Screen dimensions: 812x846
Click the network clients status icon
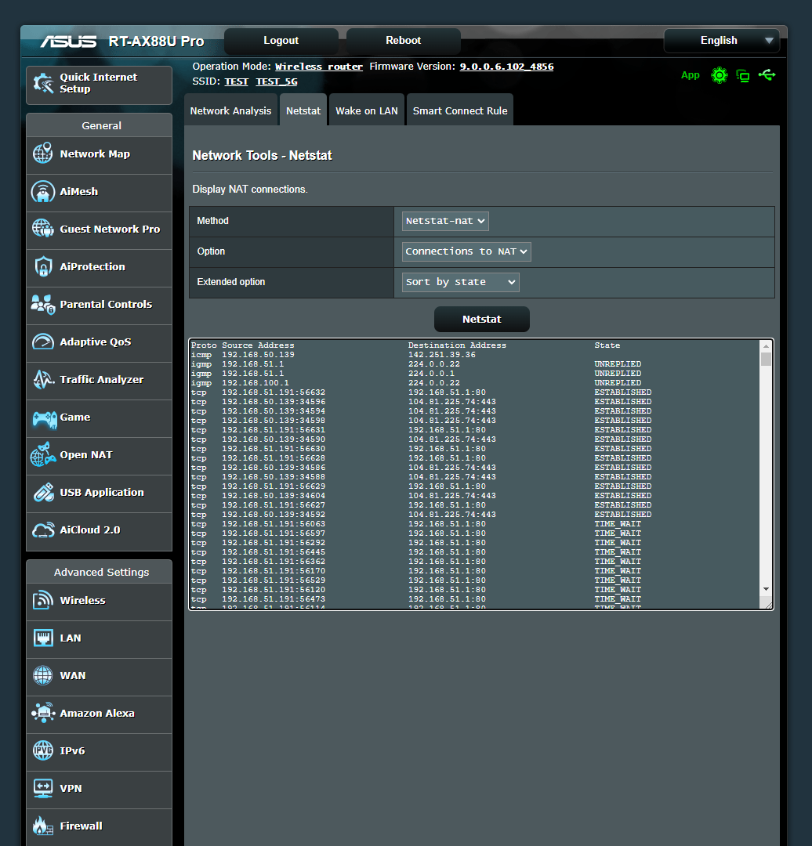click(743, 76)
